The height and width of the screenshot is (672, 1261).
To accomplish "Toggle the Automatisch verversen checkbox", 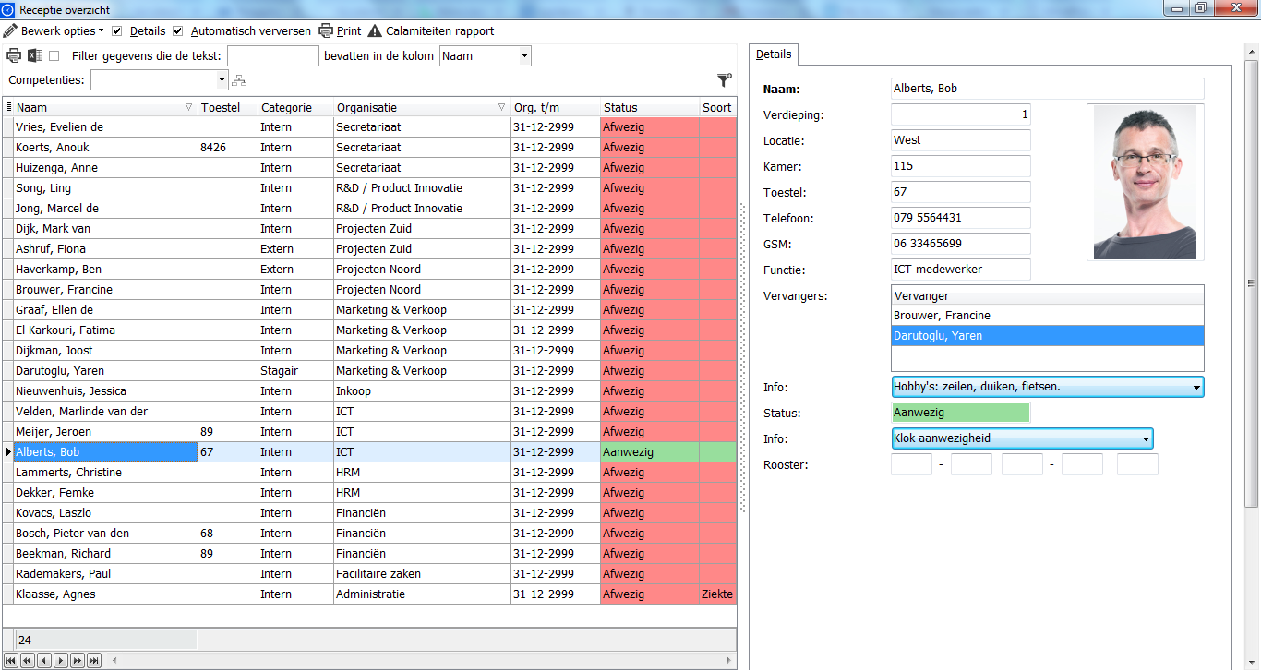I will pos(178,30).
